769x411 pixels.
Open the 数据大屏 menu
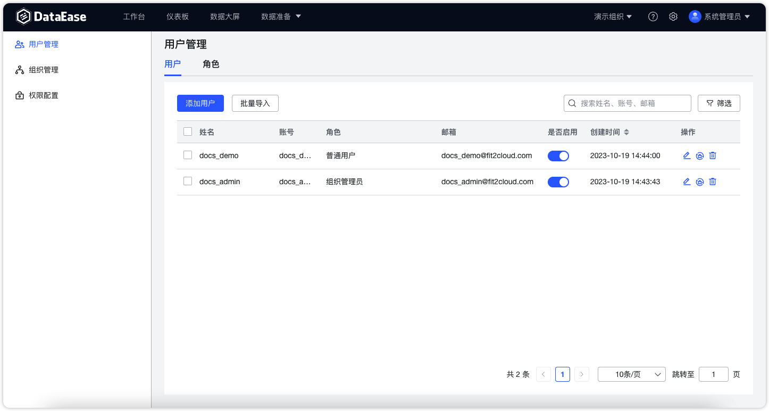(225, 17)
